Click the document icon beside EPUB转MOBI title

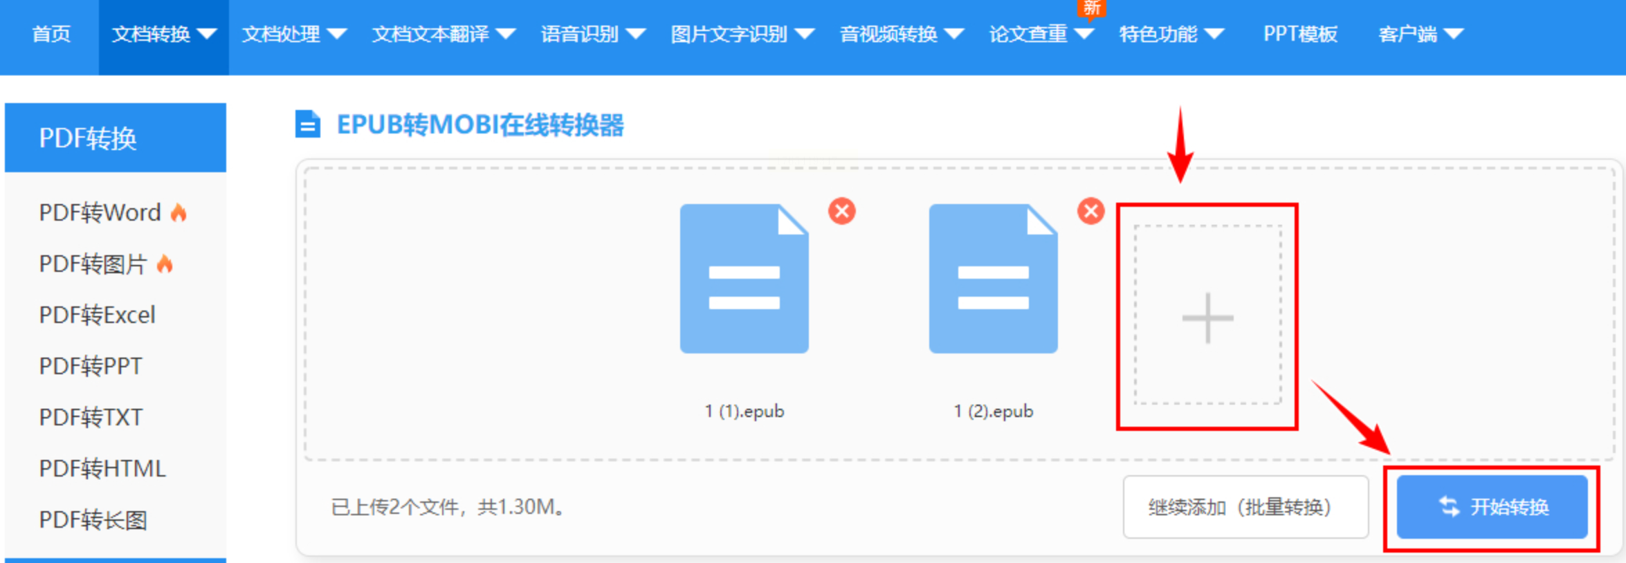[x=308, y=124]
